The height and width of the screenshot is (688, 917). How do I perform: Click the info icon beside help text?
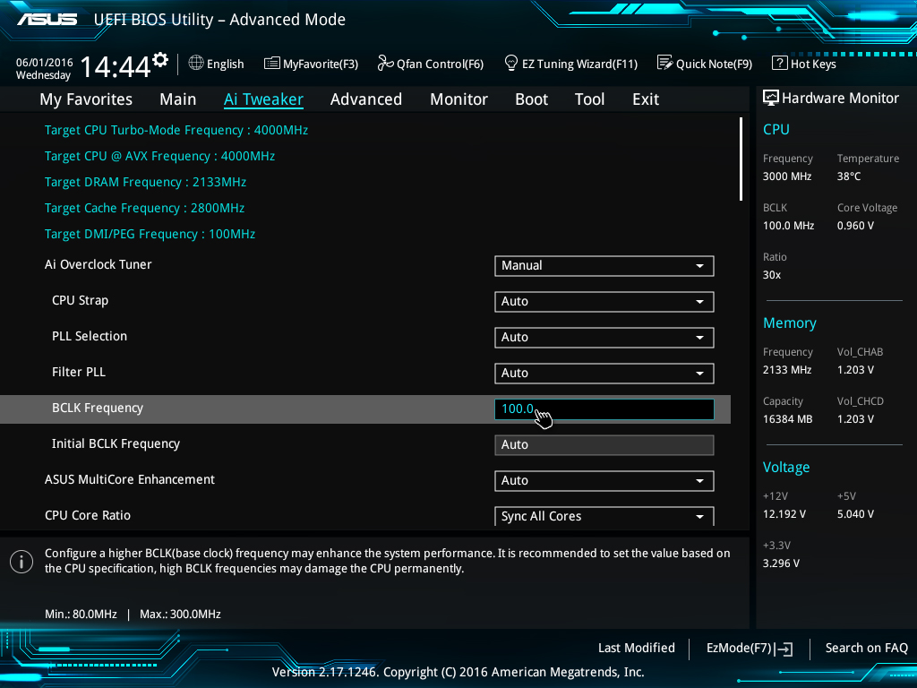click(21, 562)
